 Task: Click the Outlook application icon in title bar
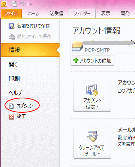4,4
